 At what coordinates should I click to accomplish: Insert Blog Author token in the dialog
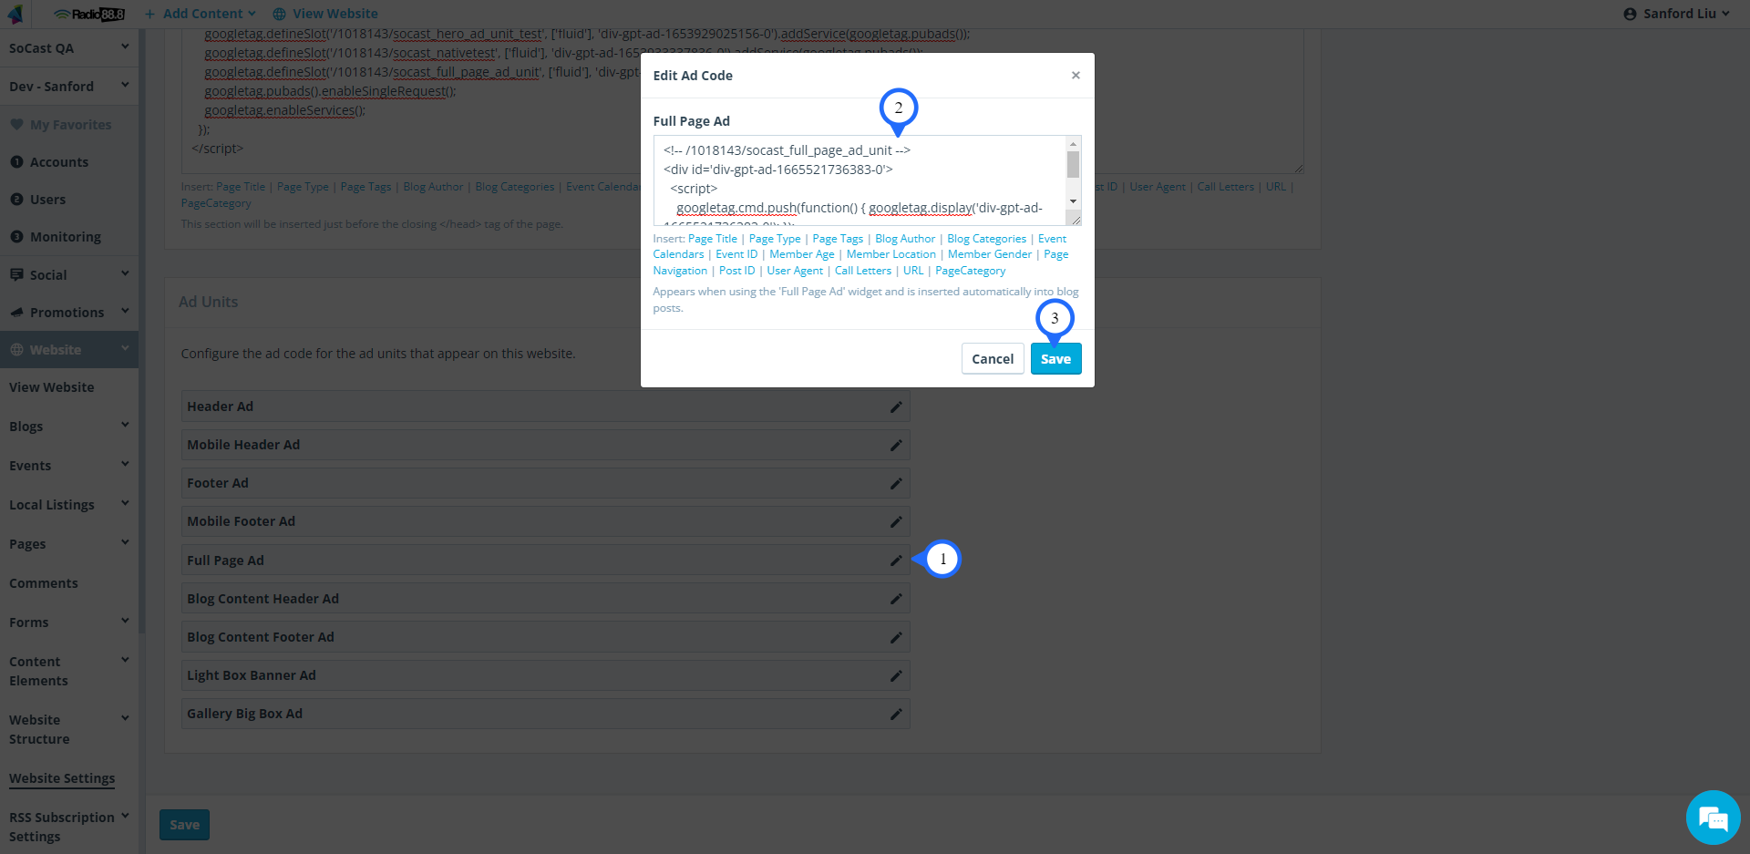[x=905, y=239]
